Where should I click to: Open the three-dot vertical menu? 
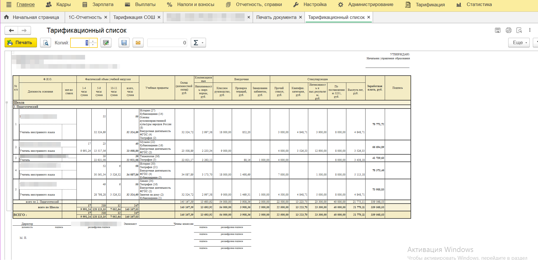530,30
